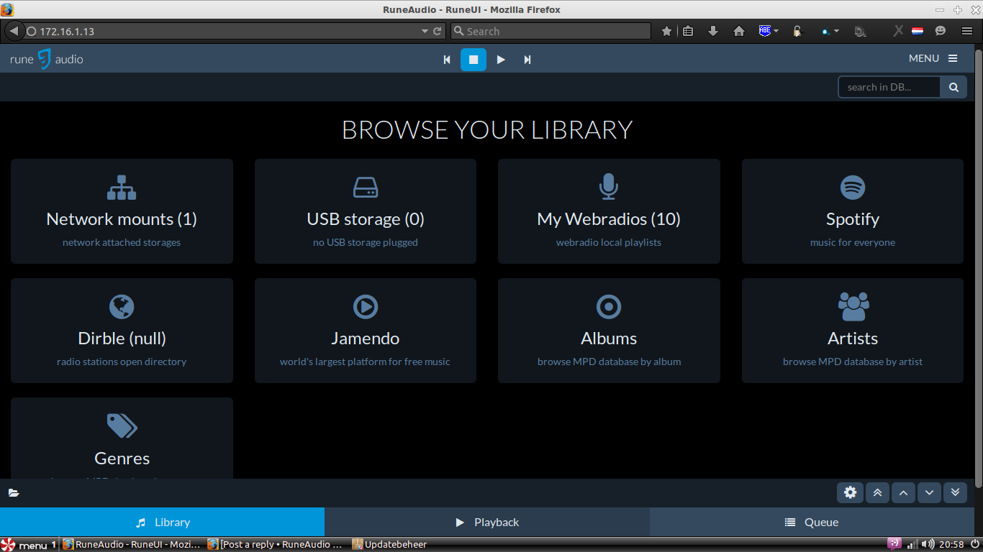The width and height of the screenshot is (983, 552).
Task: Open the Network mounts library tile
Action: click(122, 211)
